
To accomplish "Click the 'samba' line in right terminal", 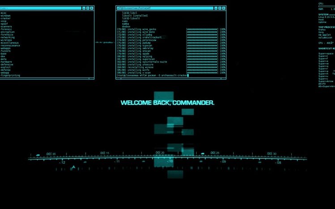I will point(125,24).
